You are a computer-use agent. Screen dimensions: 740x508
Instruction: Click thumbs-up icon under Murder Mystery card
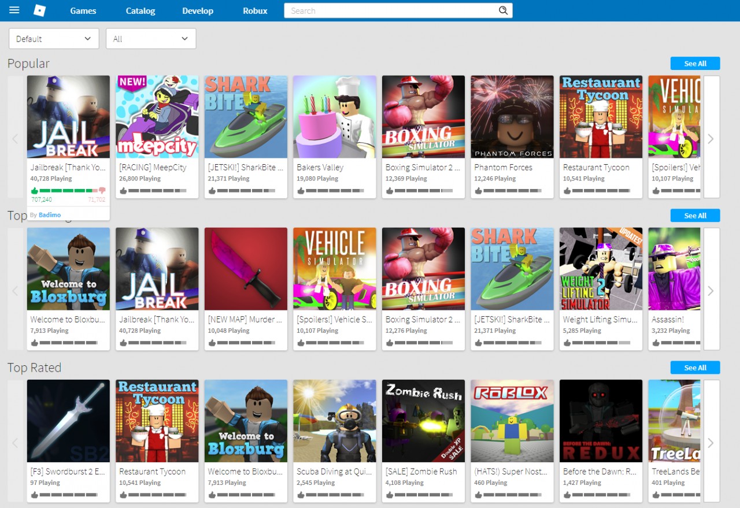[x=212, y=342]
